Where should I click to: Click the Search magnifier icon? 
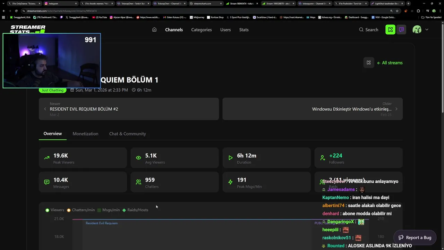point(361,30)
